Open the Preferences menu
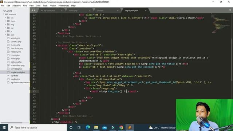This screenshot has width=233, height=131. click(64, 6)
